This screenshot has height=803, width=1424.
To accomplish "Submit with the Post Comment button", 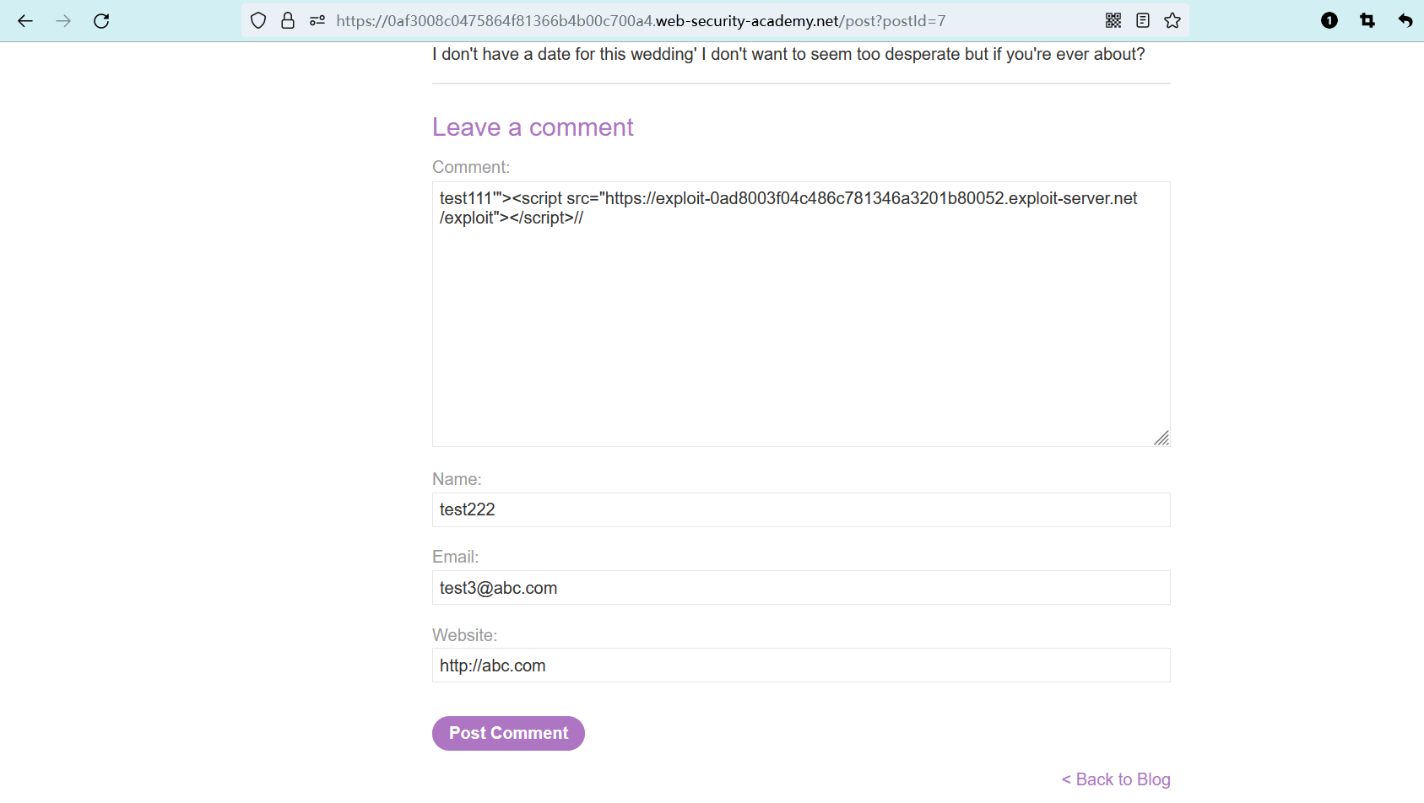I will (508, 733).
